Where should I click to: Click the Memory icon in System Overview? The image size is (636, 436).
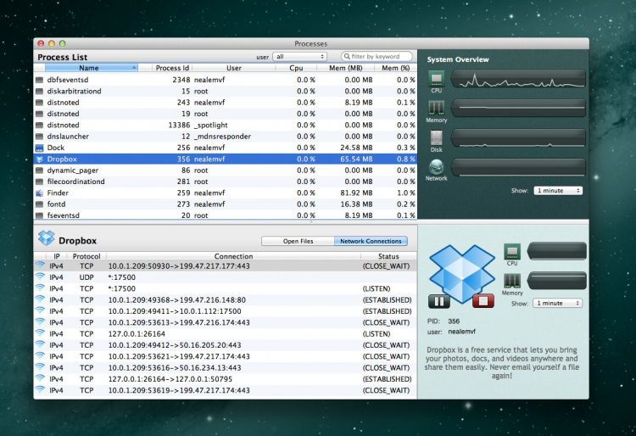point(436,108)
